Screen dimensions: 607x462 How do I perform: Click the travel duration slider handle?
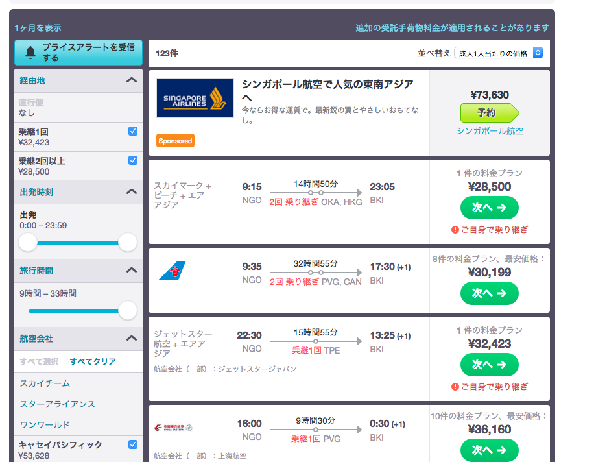[x=128, y=311]
